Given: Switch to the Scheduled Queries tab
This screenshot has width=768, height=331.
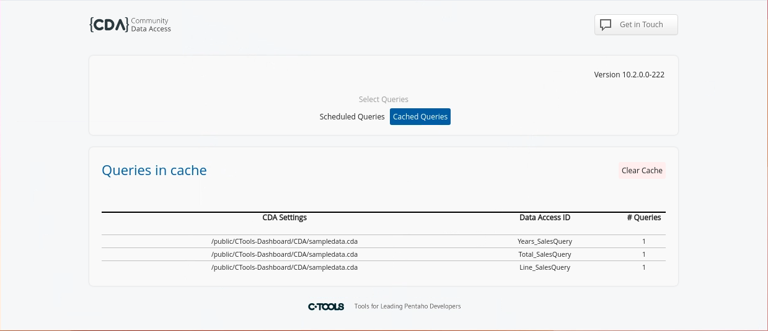Looking at the screenshot, I should coord(352,117).
